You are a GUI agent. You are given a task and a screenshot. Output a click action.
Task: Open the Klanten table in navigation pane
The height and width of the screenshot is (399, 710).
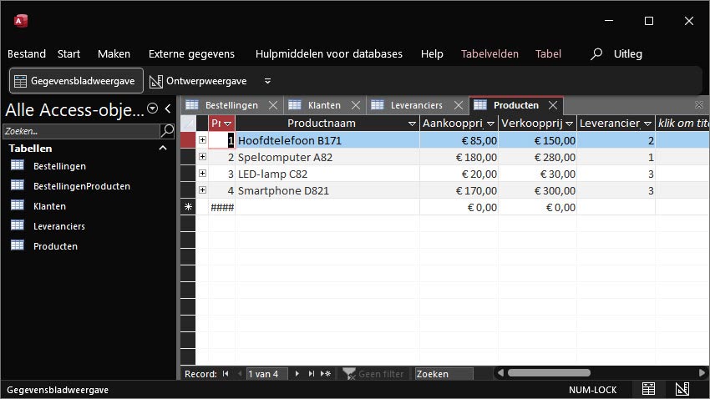tap(38, 206)
